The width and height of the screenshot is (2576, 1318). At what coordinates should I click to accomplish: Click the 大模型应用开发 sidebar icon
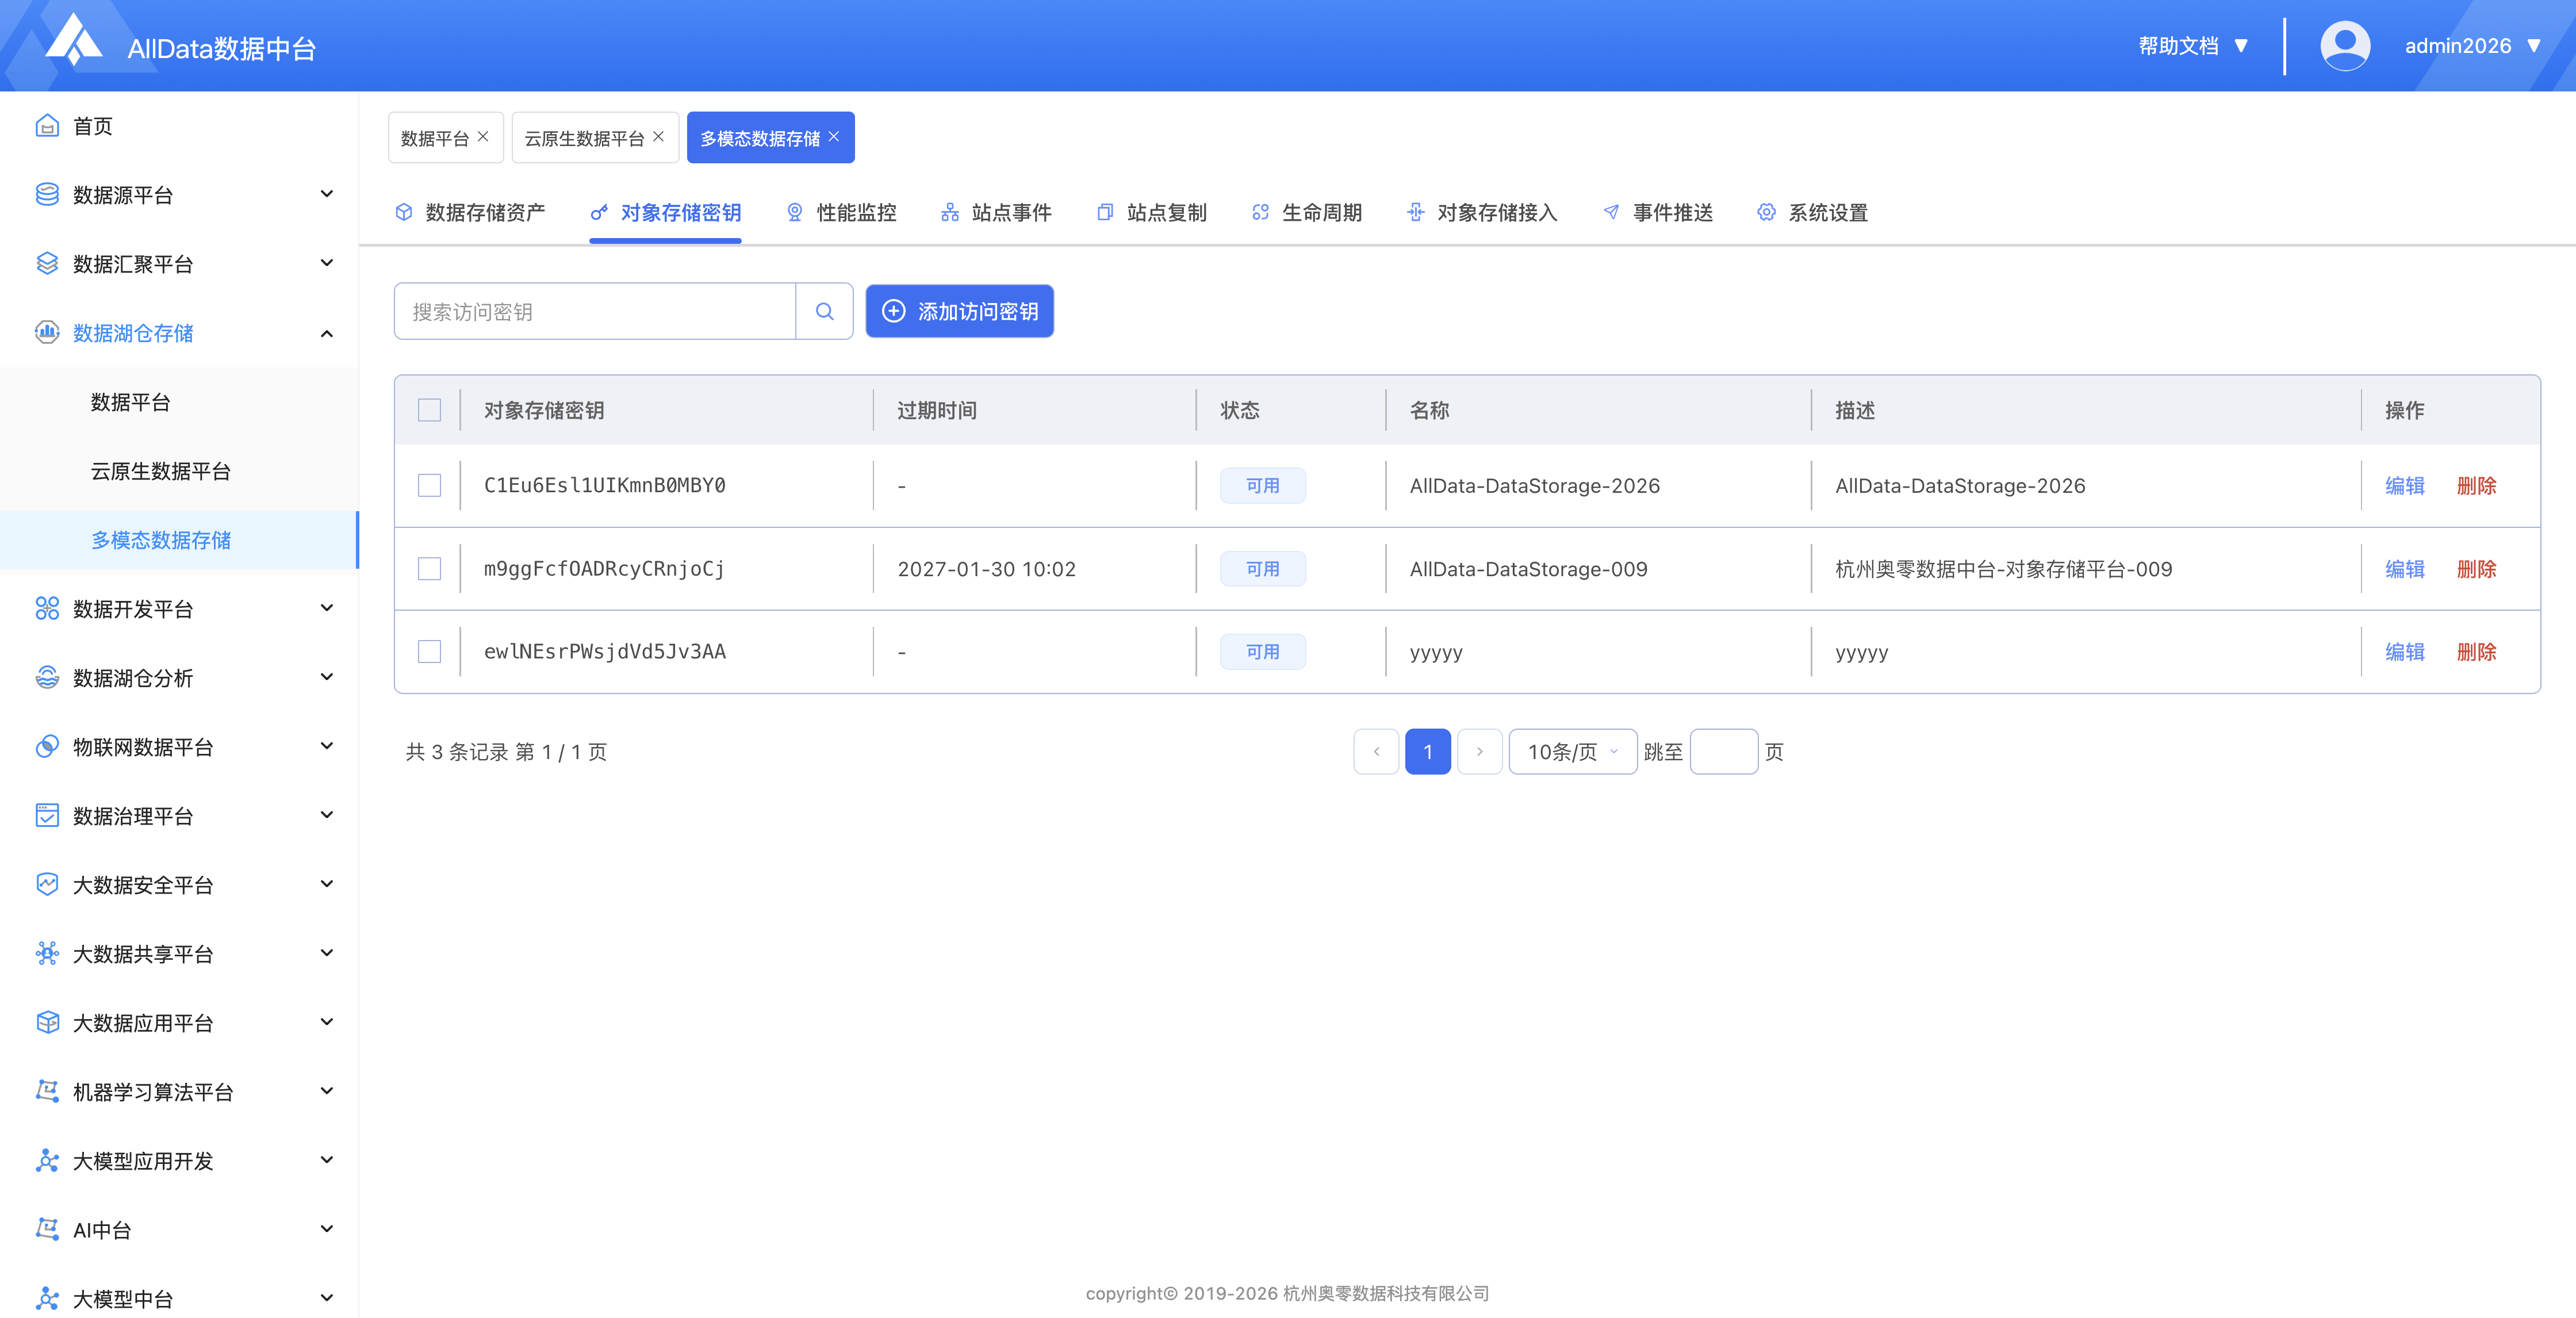tap(47, 1160)
